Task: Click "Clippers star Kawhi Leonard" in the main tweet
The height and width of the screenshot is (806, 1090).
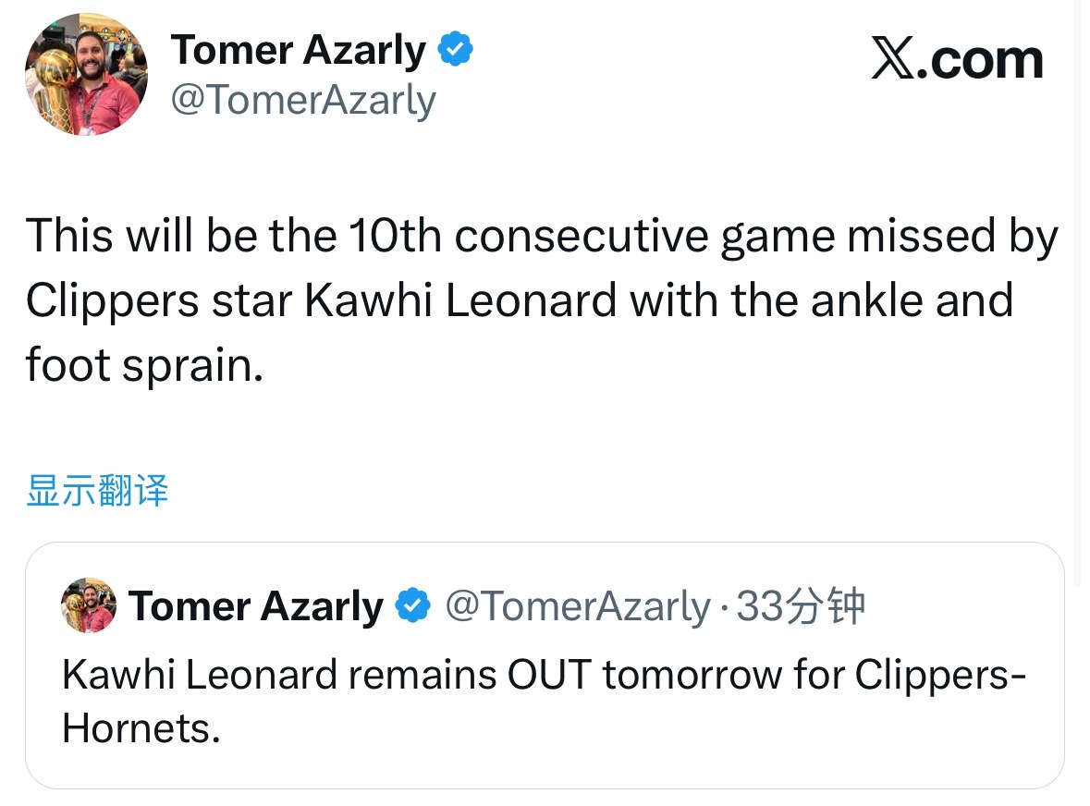Action: pos(321,300)
